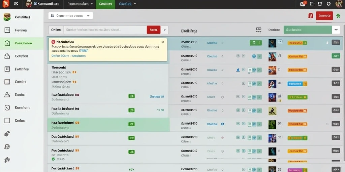Screen dimensions: 345x172
Task: Click the white ring icon in the top bar
Action: (328, 4)
